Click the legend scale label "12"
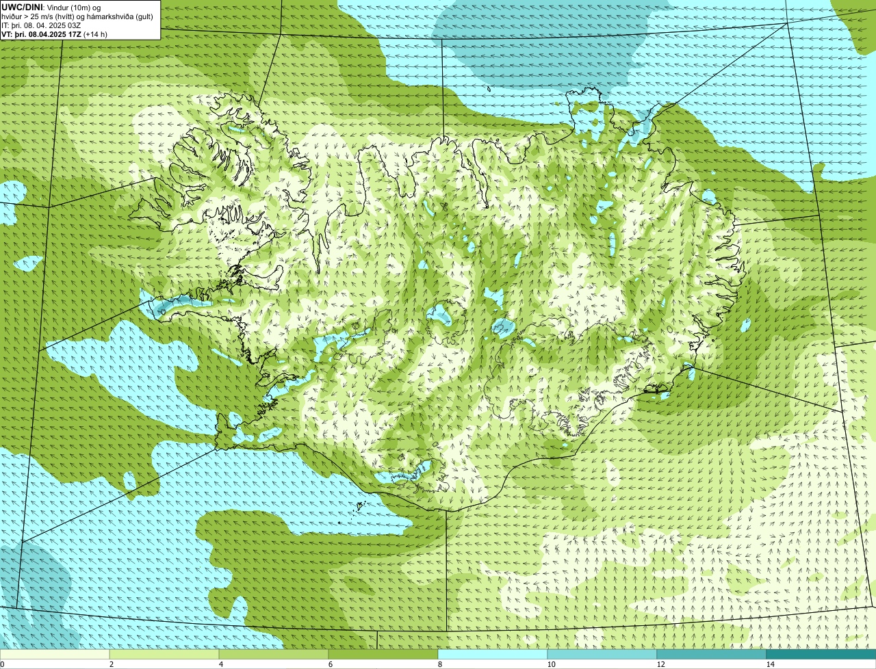Image resolution: width=876 pixels, height=669 pixels. pos(660,664)
